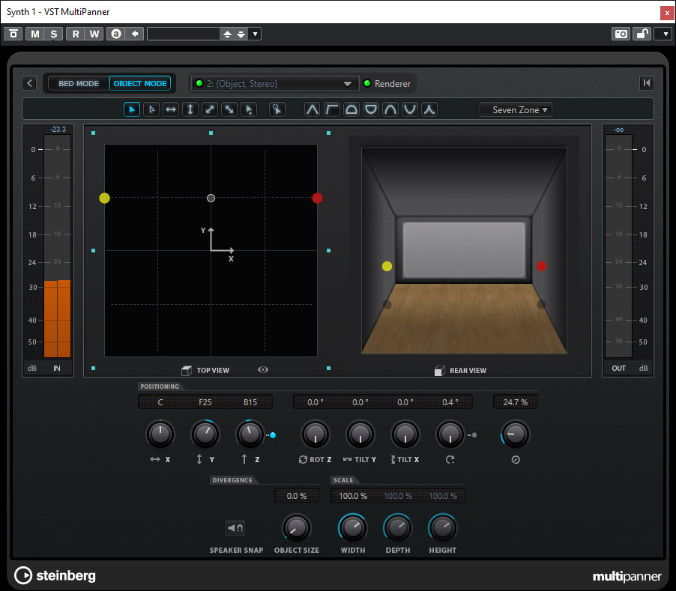Switch to Bed Mode

[x=79, y=83]
